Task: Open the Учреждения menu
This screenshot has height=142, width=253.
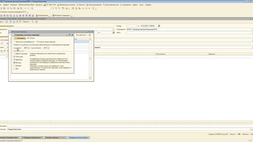Action: (126, 5)
